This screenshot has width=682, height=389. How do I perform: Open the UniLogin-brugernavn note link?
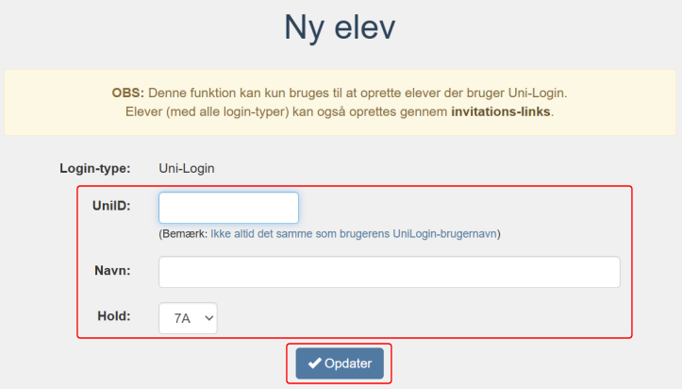pyautogui.click(x=353, y=233)
